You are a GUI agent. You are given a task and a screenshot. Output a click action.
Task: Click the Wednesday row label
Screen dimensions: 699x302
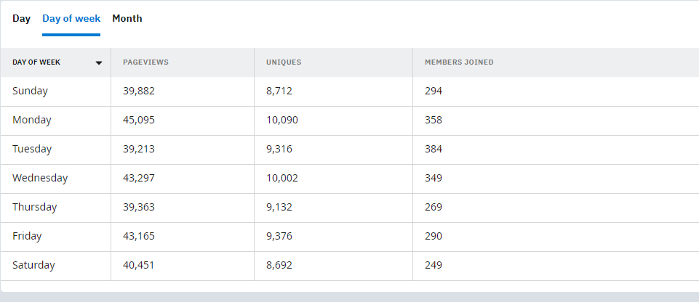40,178
